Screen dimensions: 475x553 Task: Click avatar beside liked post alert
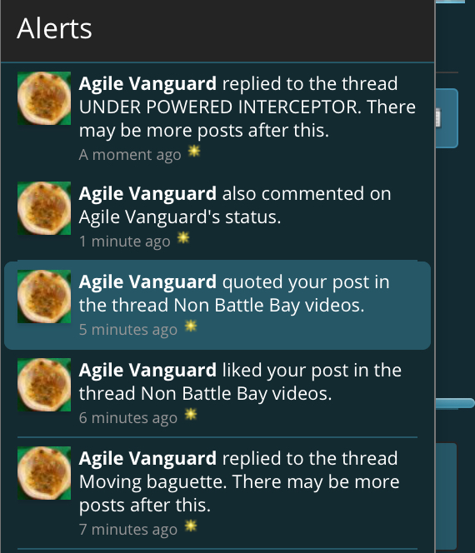coord(44,385)
